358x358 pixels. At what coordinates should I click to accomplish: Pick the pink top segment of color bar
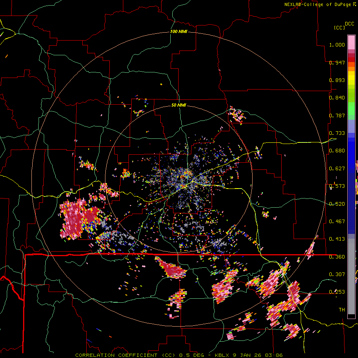click(x=351, y=42)
